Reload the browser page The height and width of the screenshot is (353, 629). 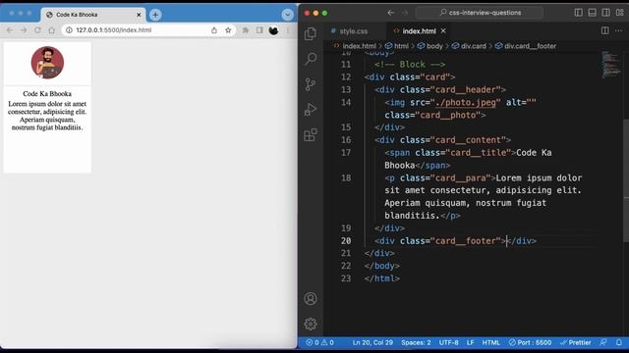[x=37, y=30]
